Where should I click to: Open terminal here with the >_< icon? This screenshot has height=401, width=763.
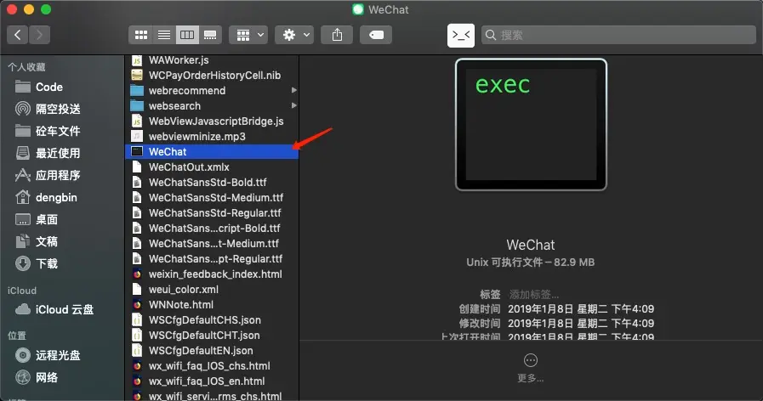[461, 35]
